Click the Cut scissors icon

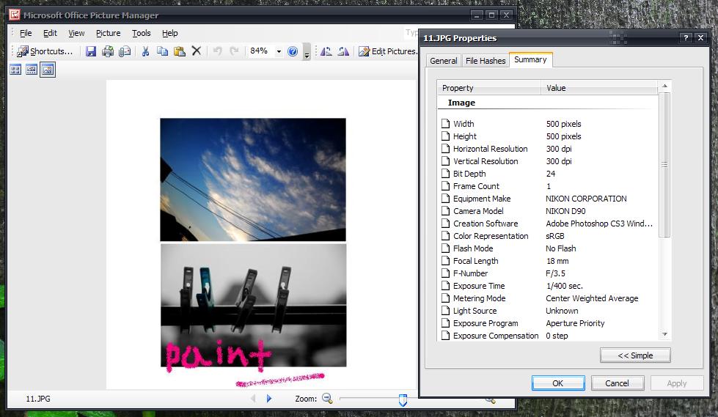click(x=146, y=51)
